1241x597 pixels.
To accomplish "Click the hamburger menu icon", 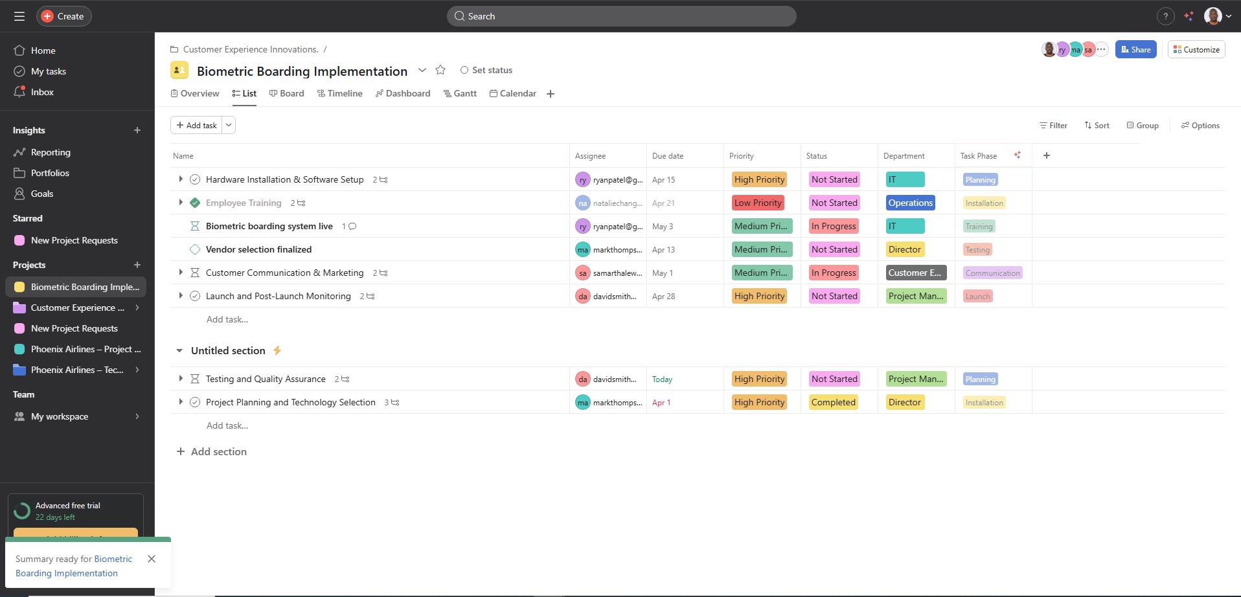I will tap(19, 16).
